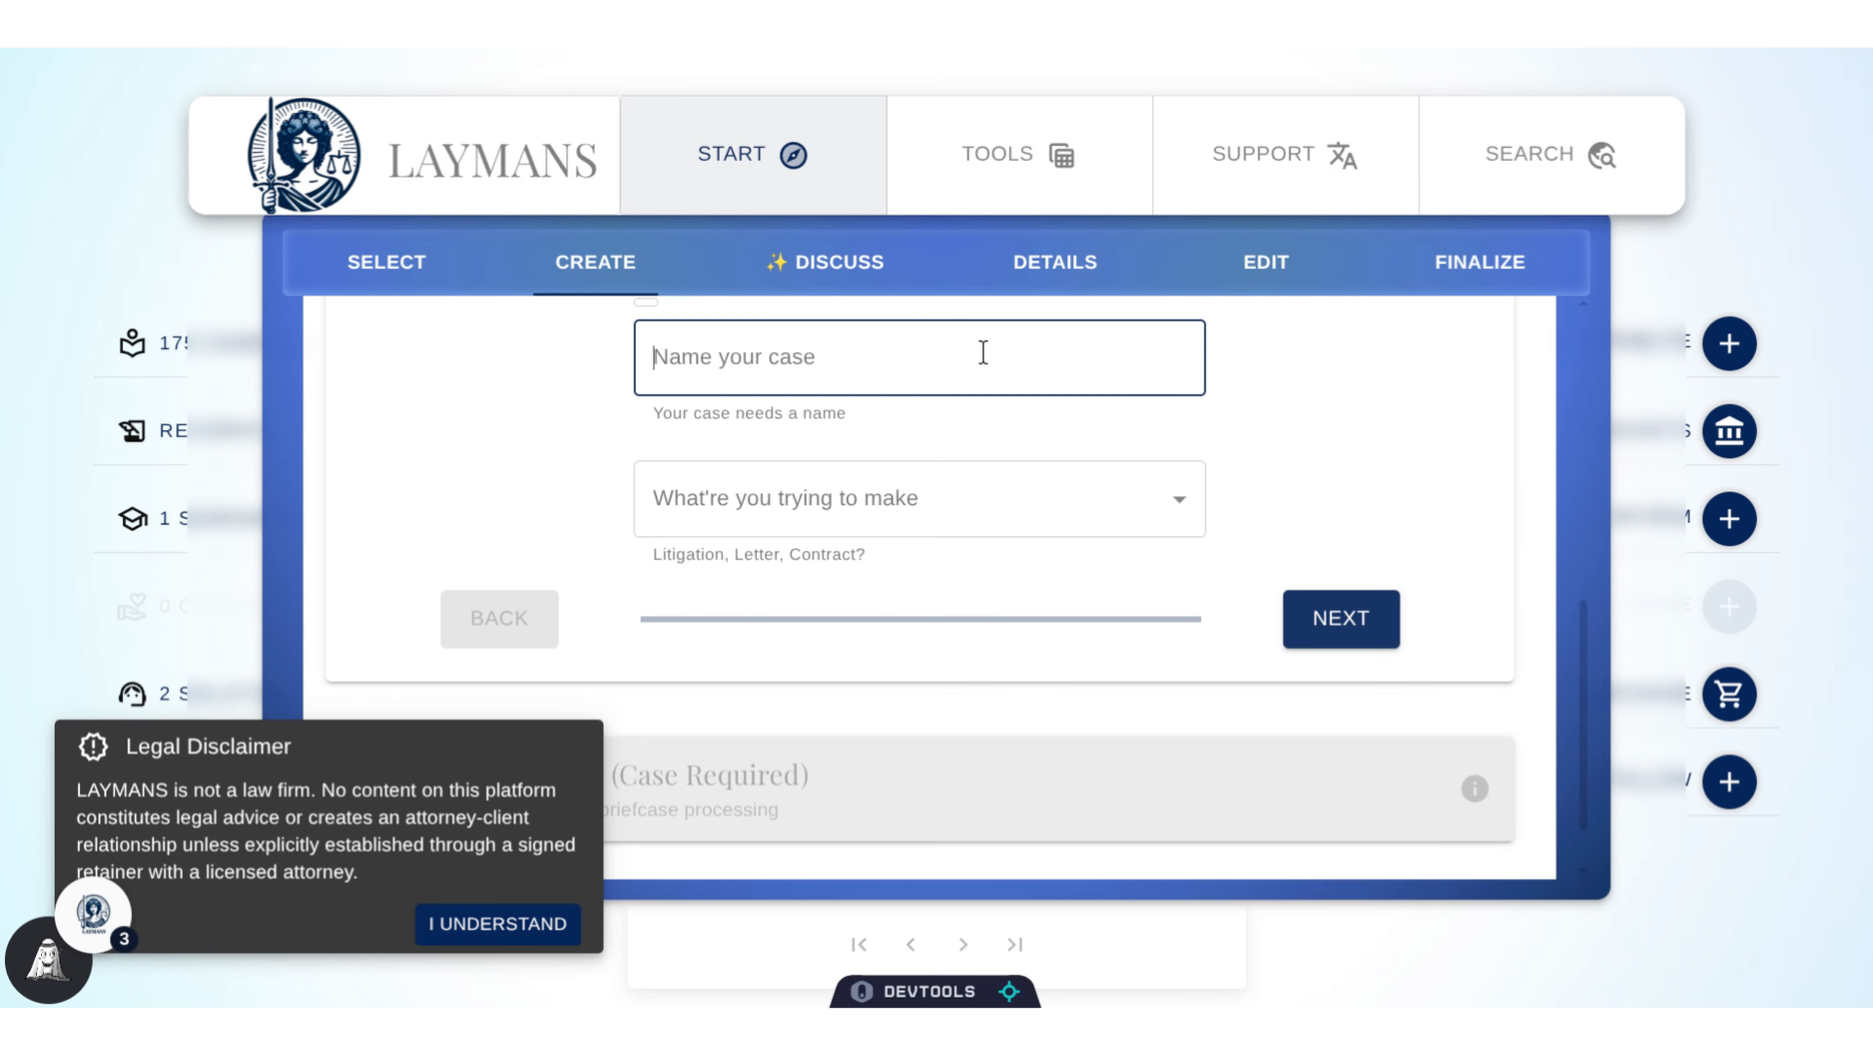This screenshot has height=1053, width=1873.
Task: Click next page chevron in pagination
Action: [963, 945]
